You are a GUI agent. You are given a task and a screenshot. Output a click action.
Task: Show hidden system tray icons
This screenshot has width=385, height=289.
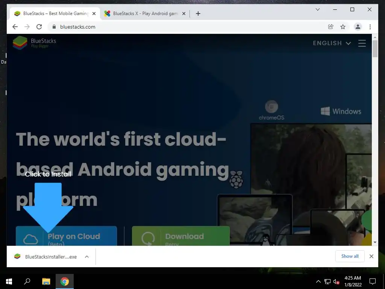coord(318,281)
